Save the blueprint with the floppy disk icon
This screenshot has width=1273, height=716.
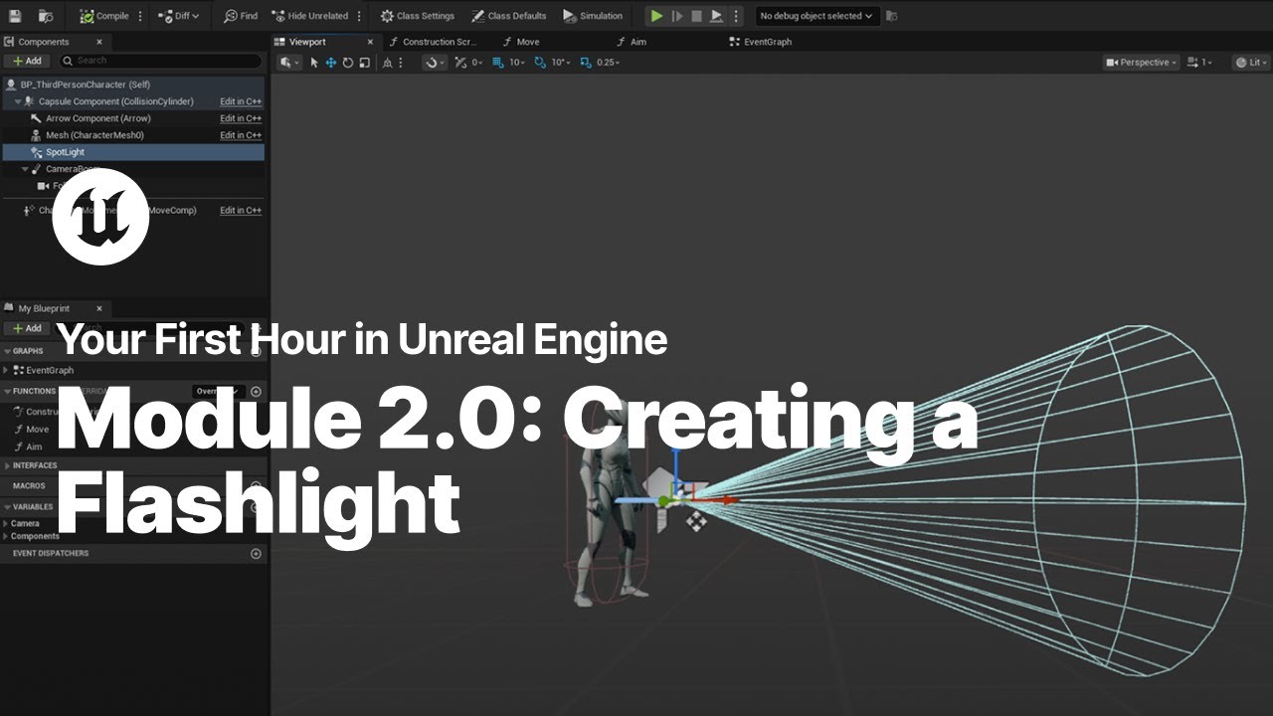tap(15, 16)
